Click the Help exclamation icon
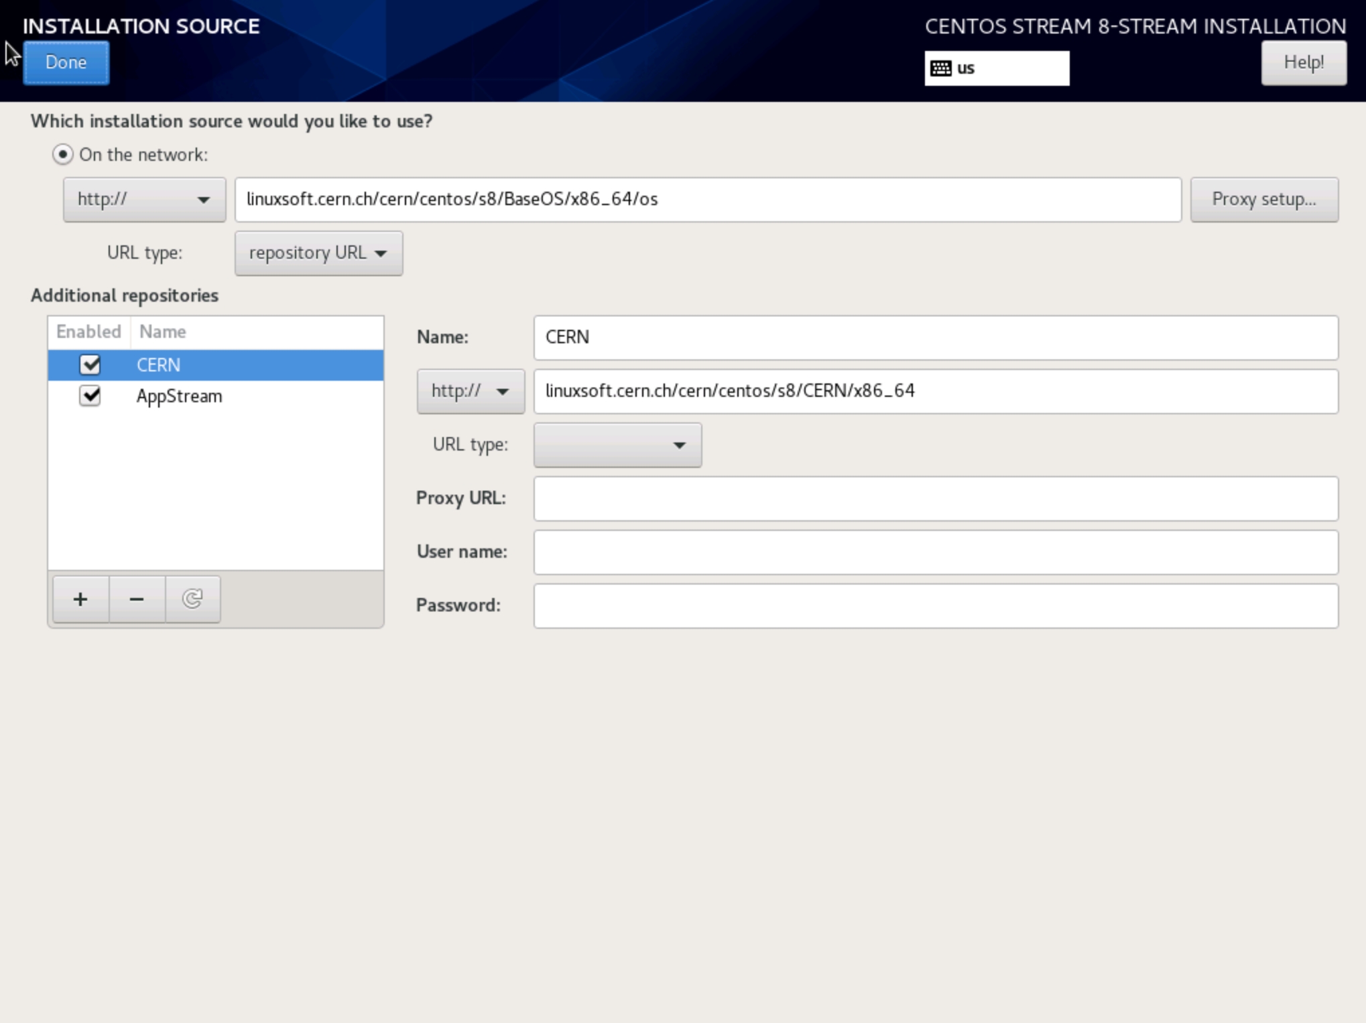The image size is (1366, 1023). coord(1305,62)
